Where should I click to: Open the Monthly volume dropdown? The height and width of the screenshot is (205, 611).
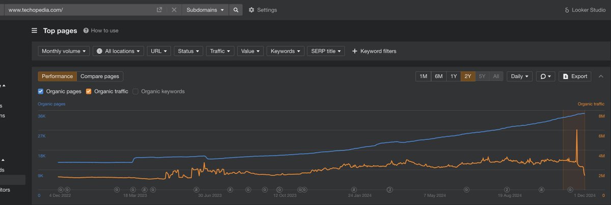coord(64,51)
